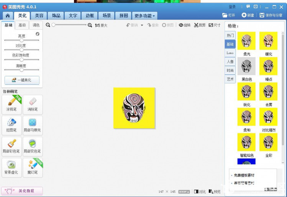Image resolution: width=287 pixels, height=197 pixels.
Task: Open the 免费模板素材 link
Action: 244,175
